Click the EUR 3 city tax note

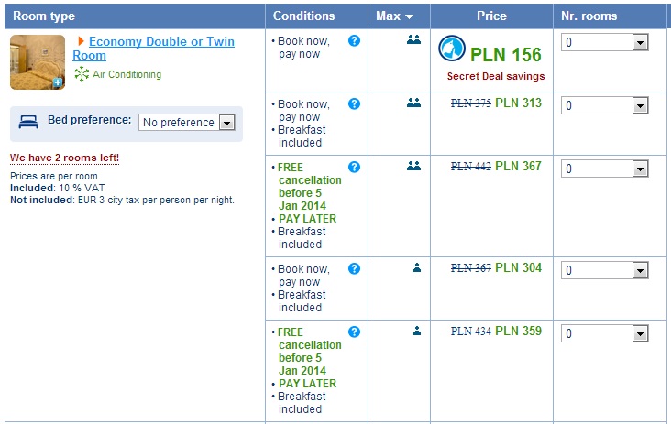click(x=122, y=200)
